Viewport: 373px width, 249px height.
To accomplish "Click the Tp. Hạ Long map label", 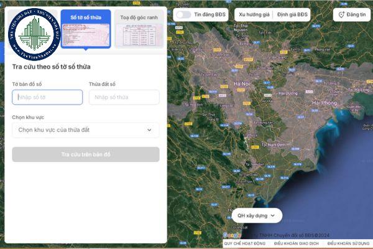I will [x=359, y=90].
